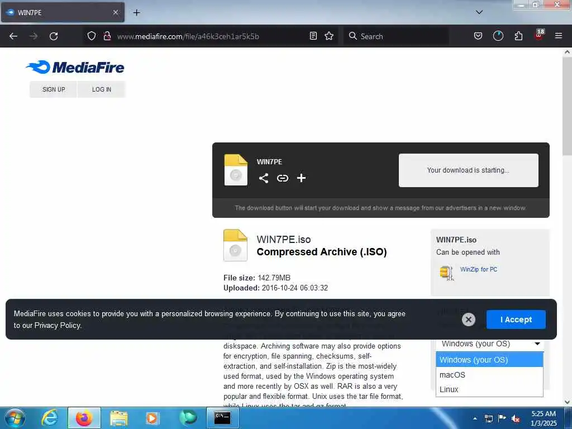List all tabs with the chevron
This screenshot has height=429, width=572.
479,12
